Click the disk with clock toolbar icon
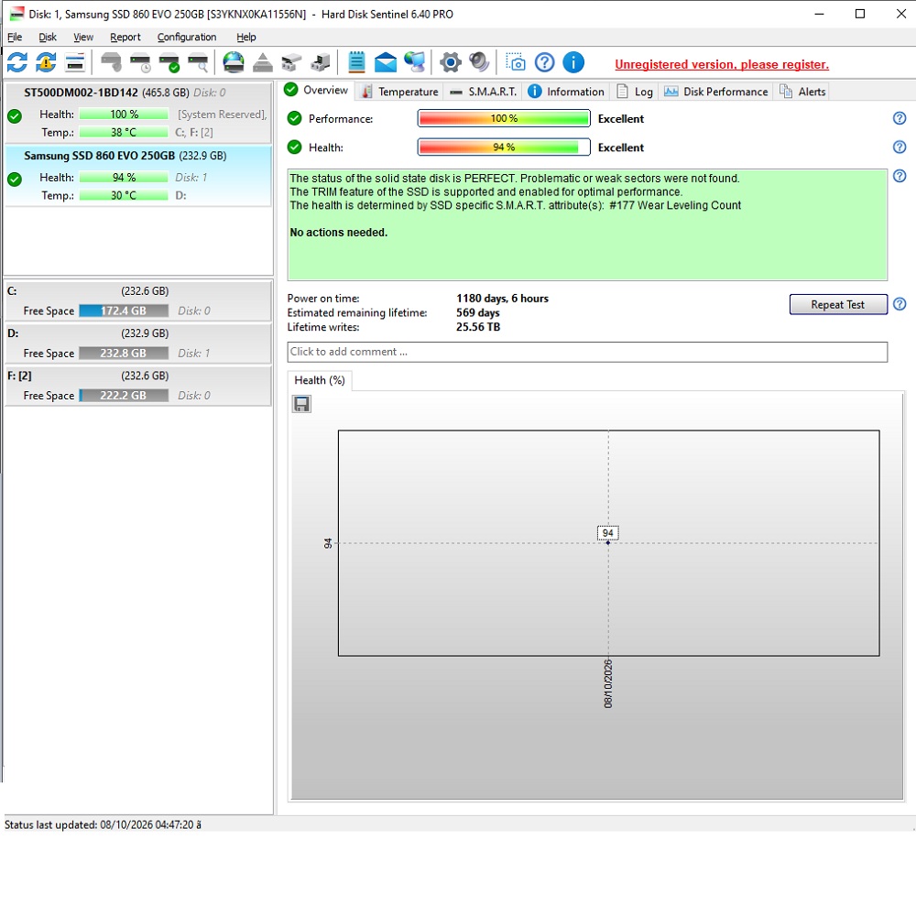Image resolution: width=916 pixels, height=916 pixels. tap(140, 62)
